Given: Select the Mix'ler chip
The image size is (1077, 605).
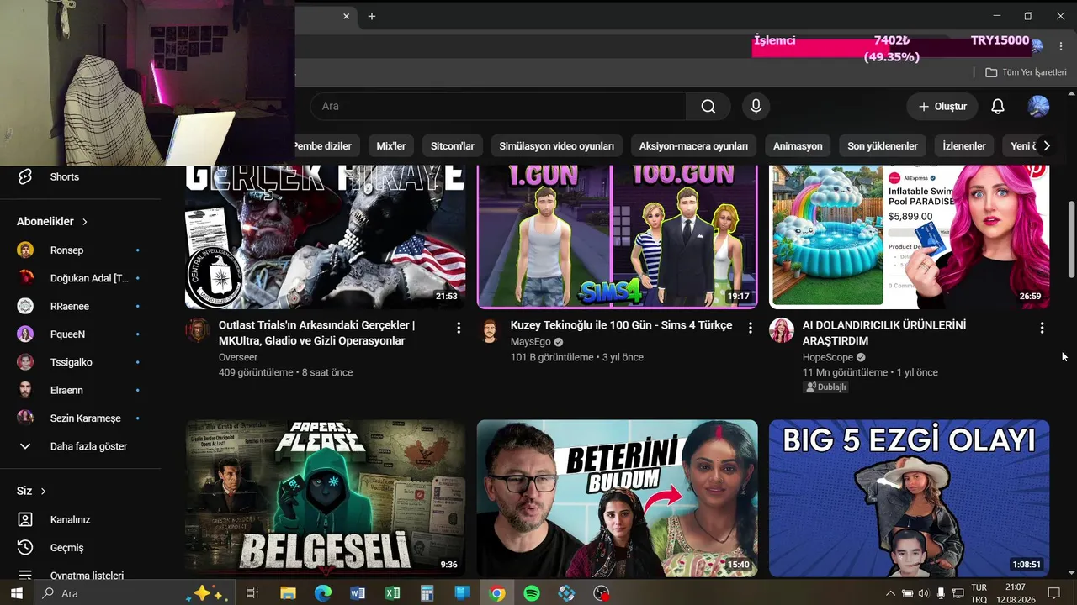Looking at the screenshot, I should (x=390, y=146).
